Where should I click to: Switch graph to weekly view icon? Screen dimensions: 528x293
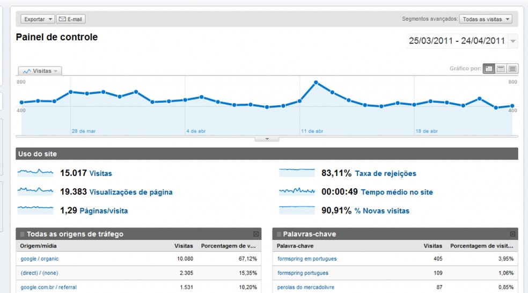click(501, 69)
